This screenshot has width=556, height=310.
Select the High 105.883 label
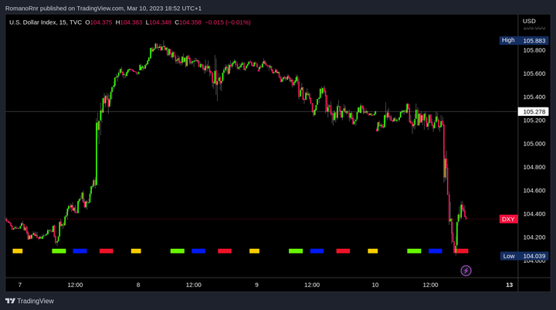pyautogui.click(x=524, y=40)
